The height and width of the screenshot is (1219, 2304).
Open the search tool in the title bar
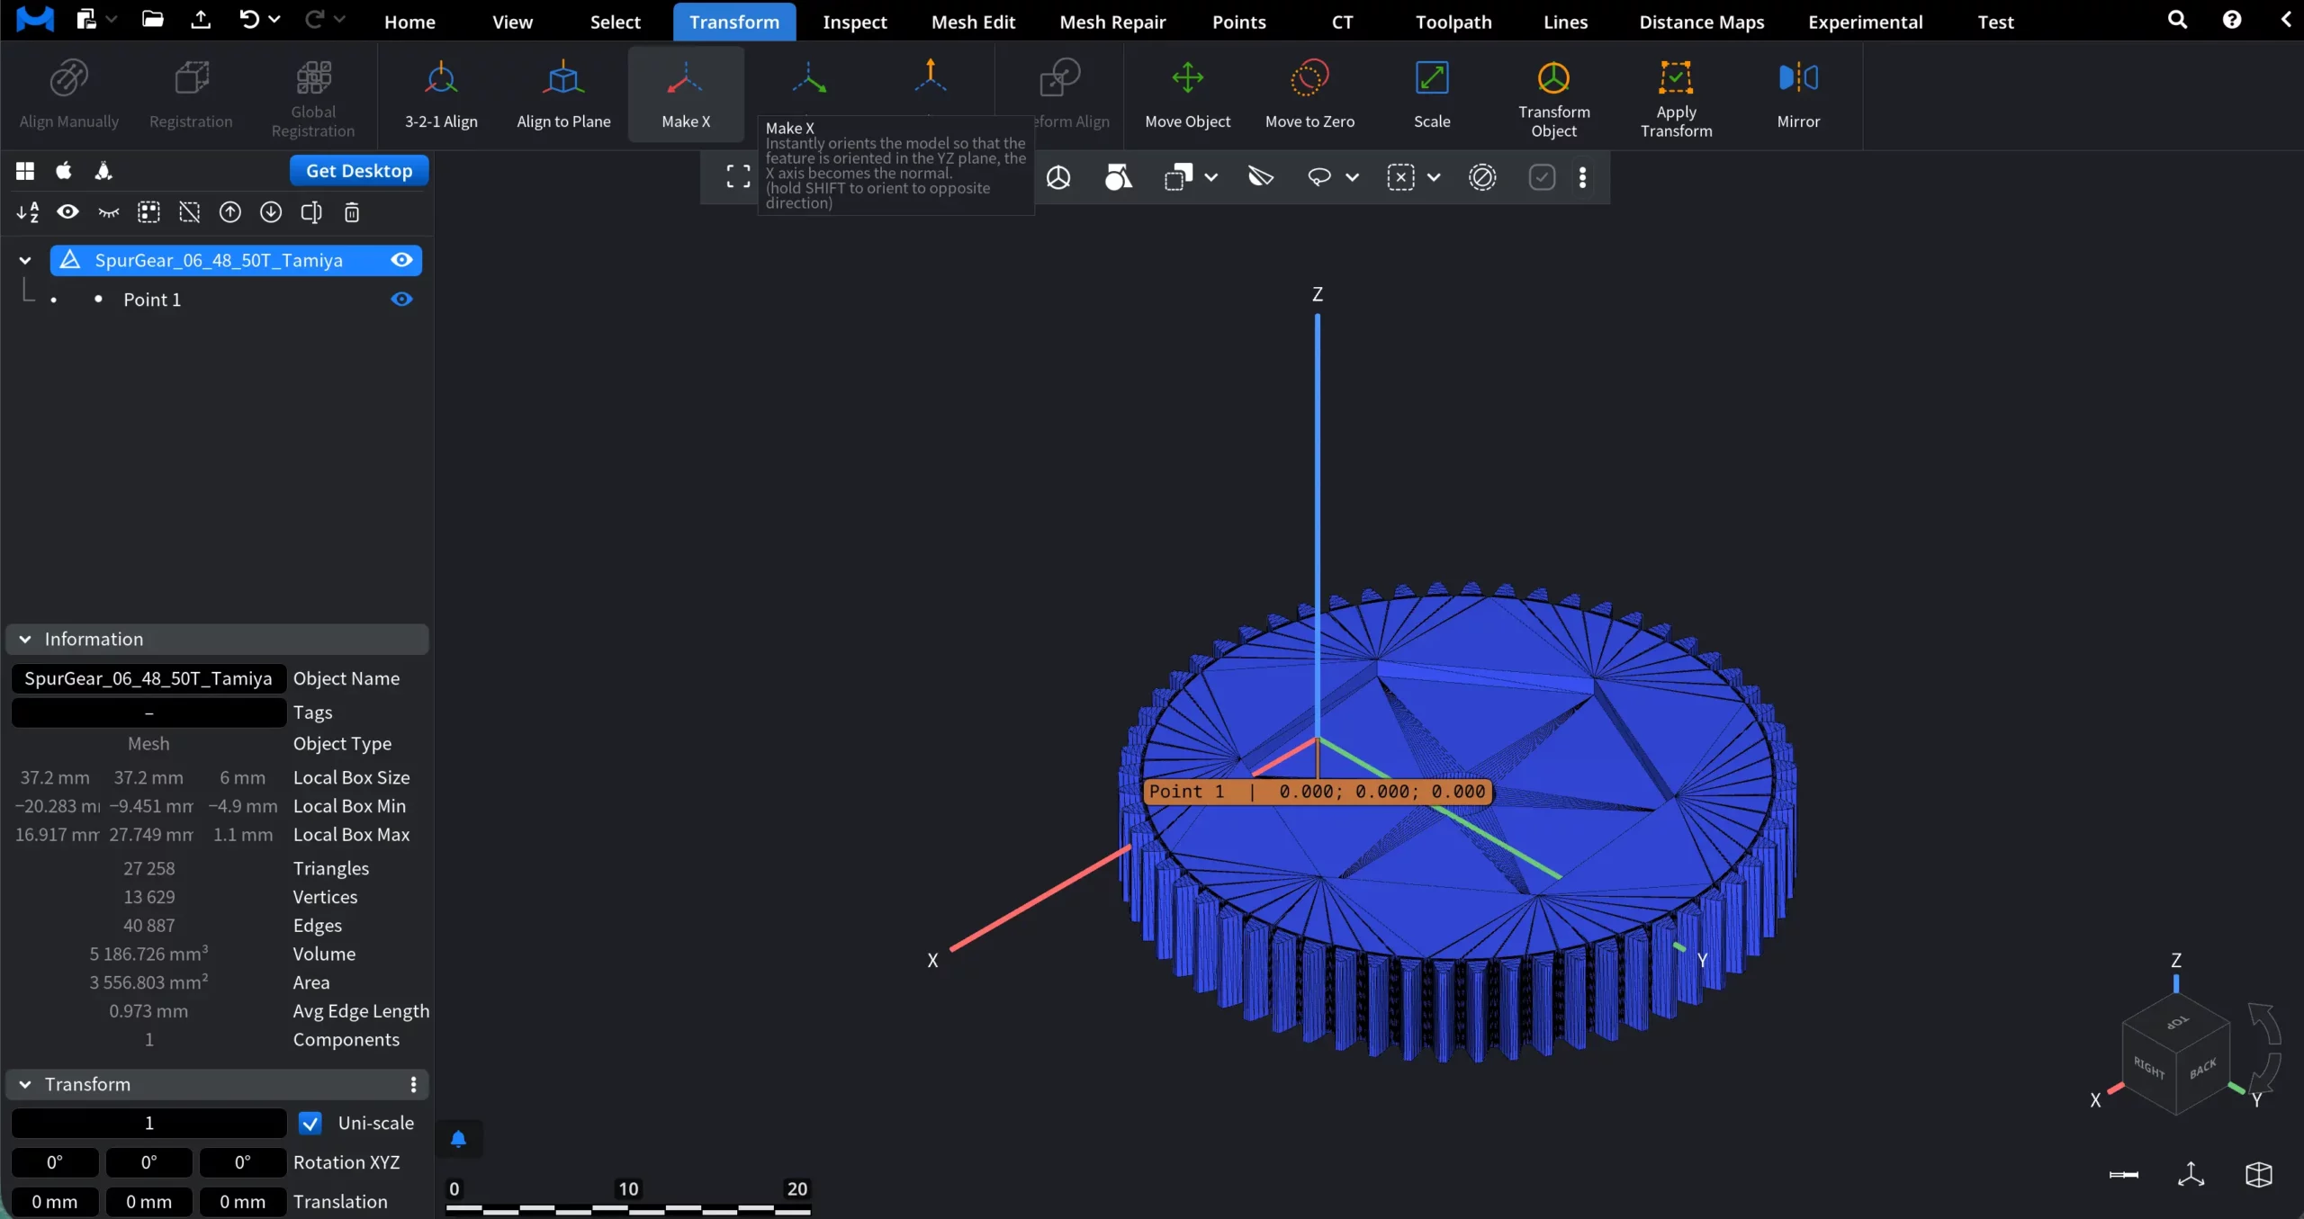pyautogui.click(x=2178, y=20)
